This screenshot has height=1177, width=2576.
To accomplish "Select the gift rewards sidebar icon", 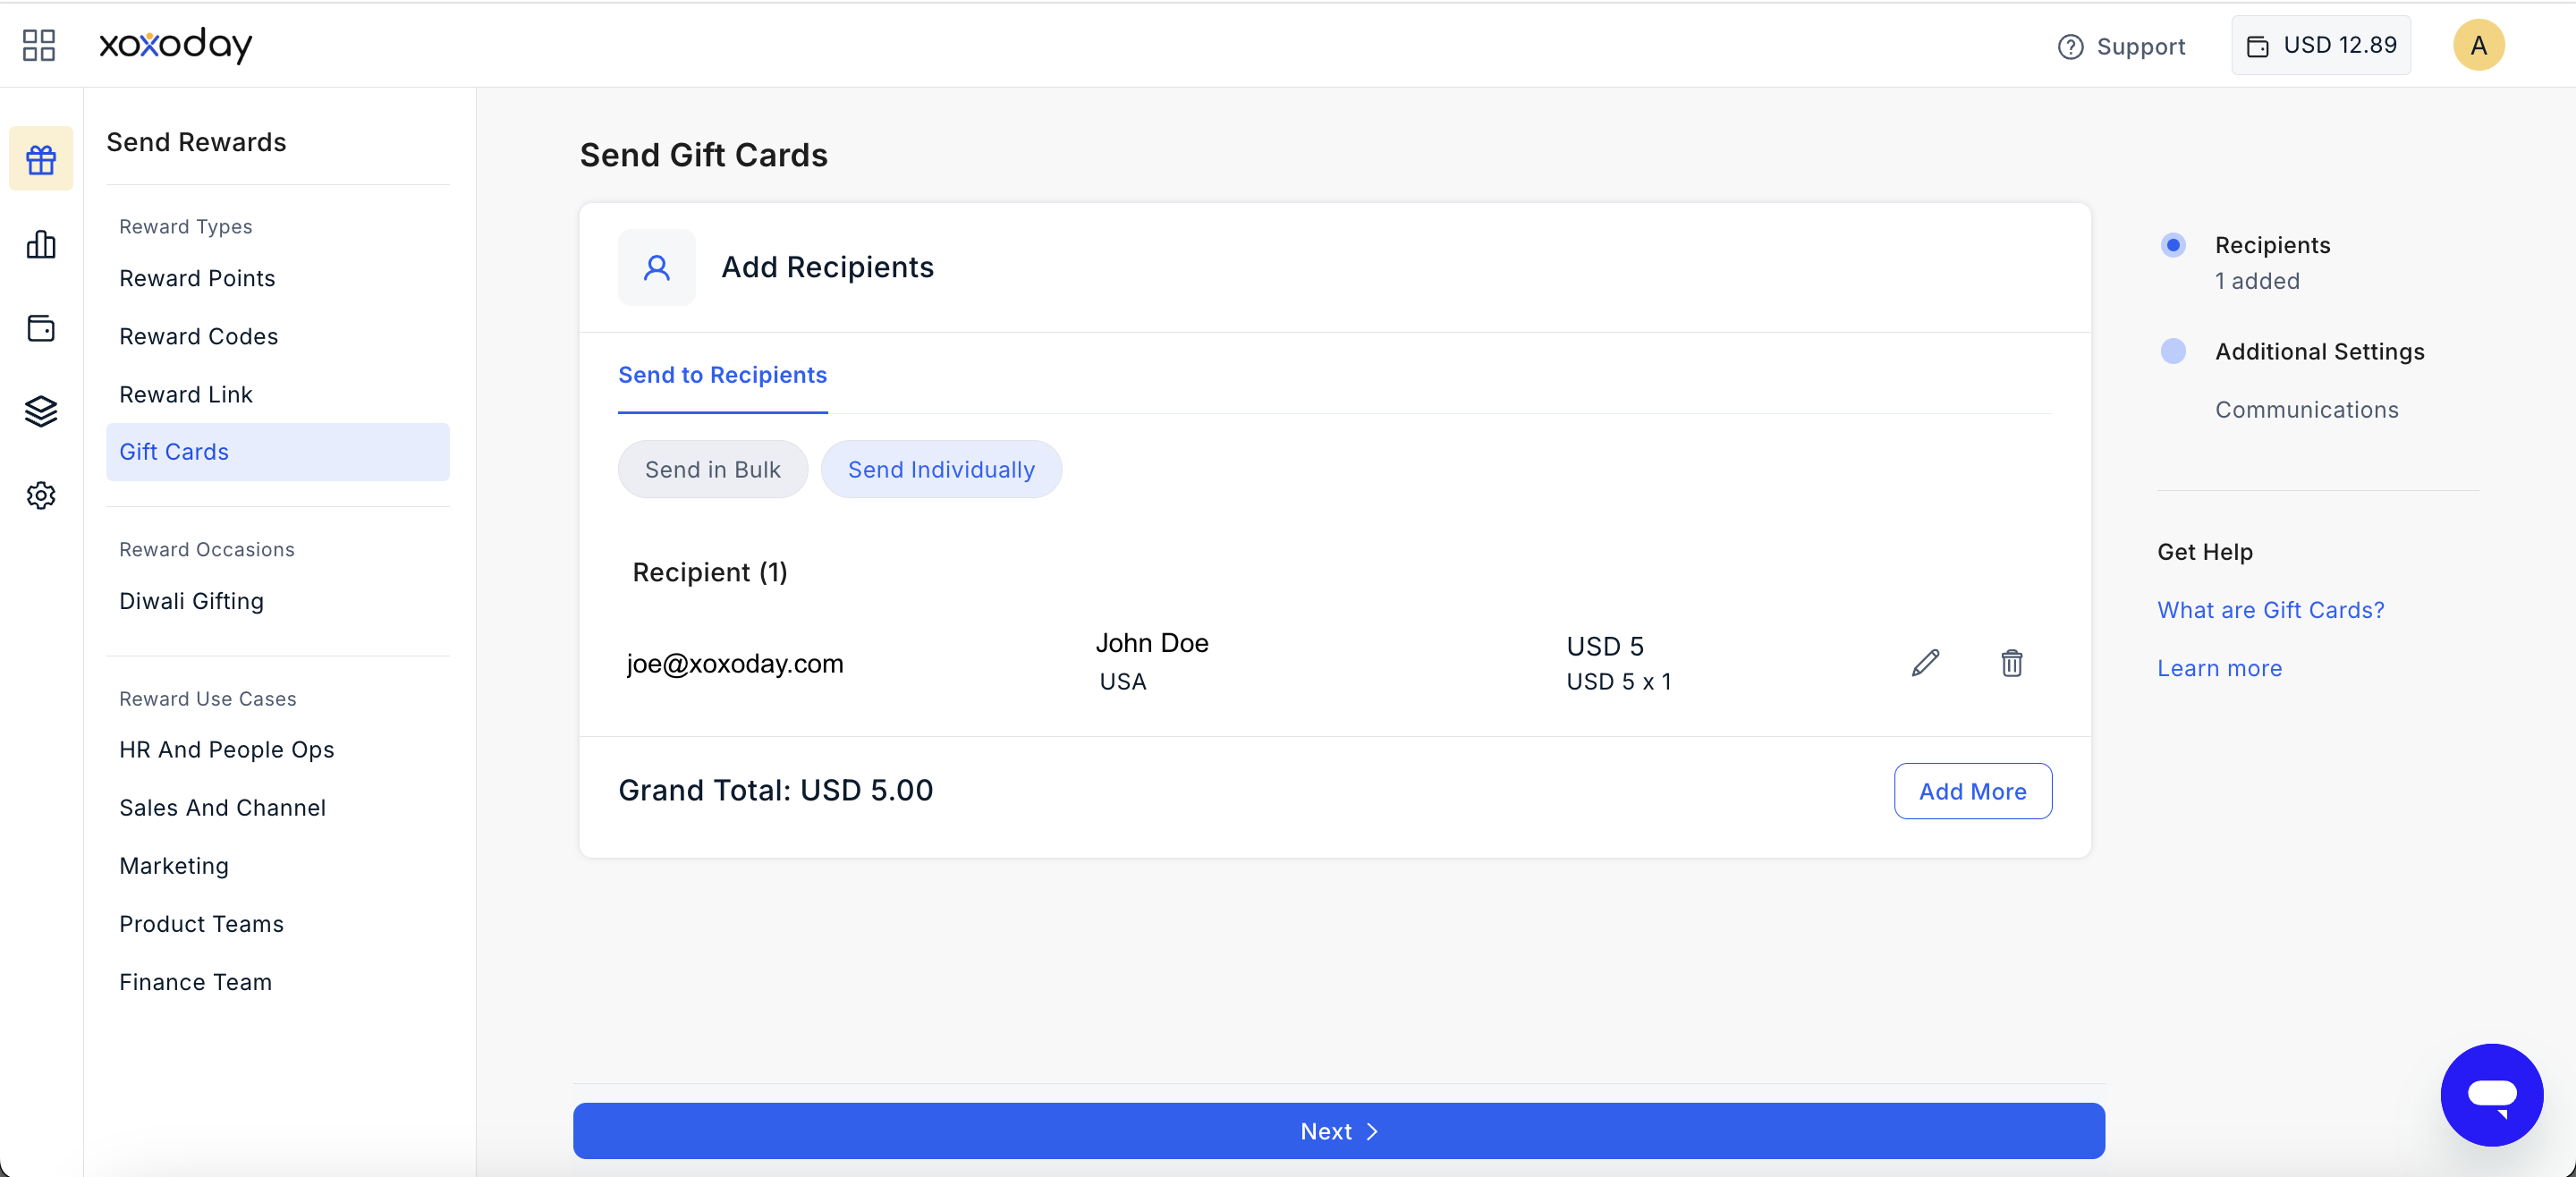I will tap(41, 159).
